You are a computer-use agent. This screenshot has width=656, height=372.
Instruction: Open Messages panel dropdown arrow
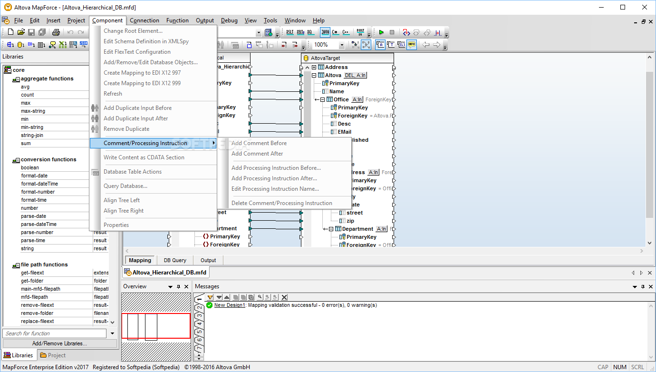click(x=635, y=287)
